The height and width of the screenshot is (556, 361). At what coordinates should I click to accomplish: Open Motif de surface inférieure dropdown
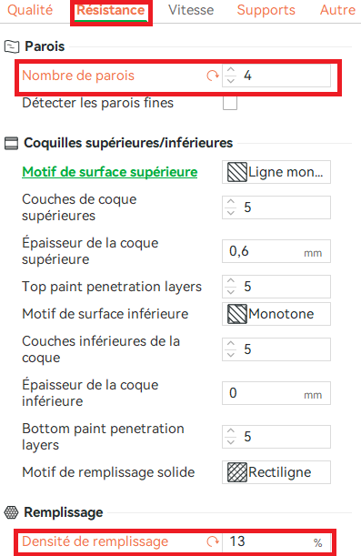276,314
